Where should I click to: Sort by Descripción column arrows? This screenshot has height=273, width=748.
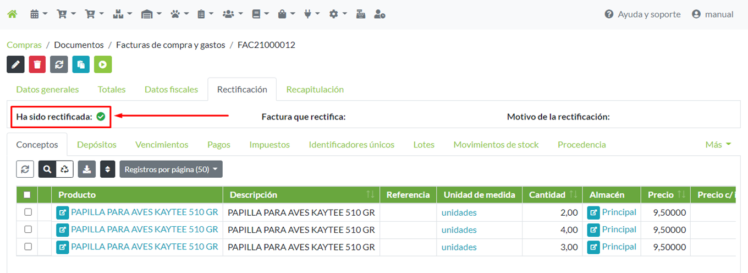coord(370,194)
